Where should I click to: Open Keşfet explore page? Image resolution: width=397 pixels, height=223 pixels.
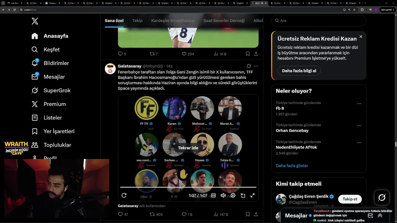pos(46,50)
